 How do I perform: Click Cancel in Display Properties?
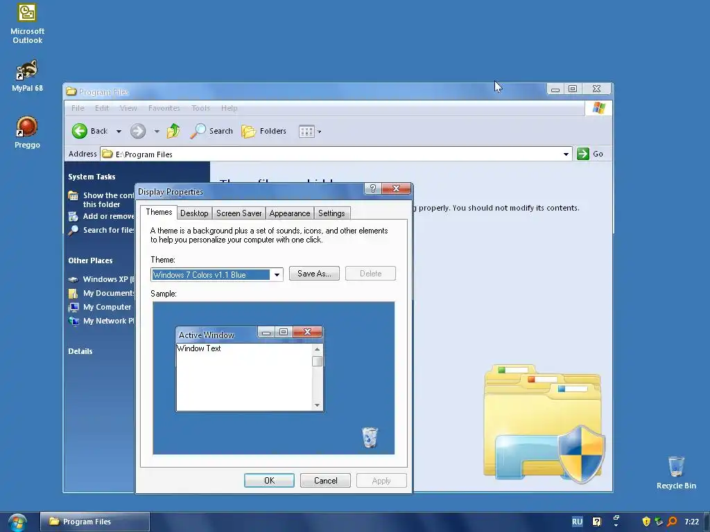pyautogui.click(x=326, y=481)
